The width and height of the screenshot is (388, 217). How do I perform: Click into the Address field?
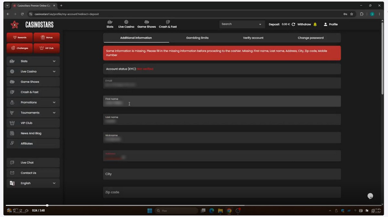tap(222, 156)
